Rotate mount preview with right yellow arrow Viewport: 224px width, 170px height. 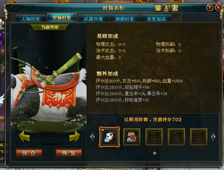click(75, 136)
